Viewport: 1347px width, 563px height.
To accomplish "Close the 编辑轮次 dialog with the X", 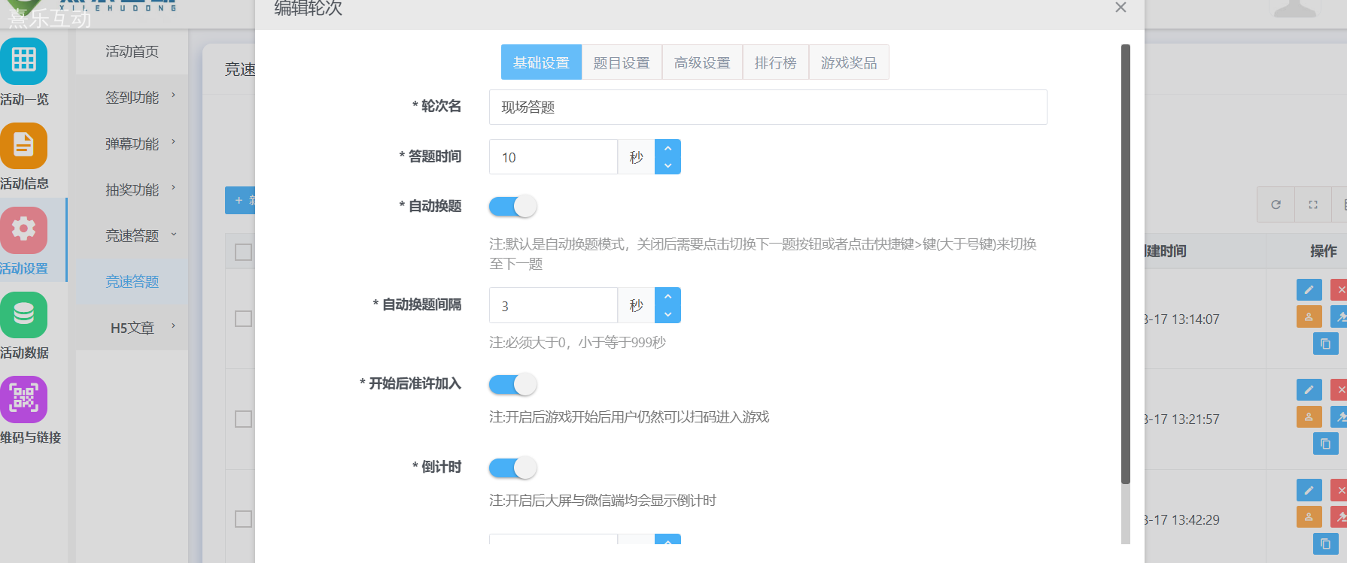I will (x=1120, y=8).
